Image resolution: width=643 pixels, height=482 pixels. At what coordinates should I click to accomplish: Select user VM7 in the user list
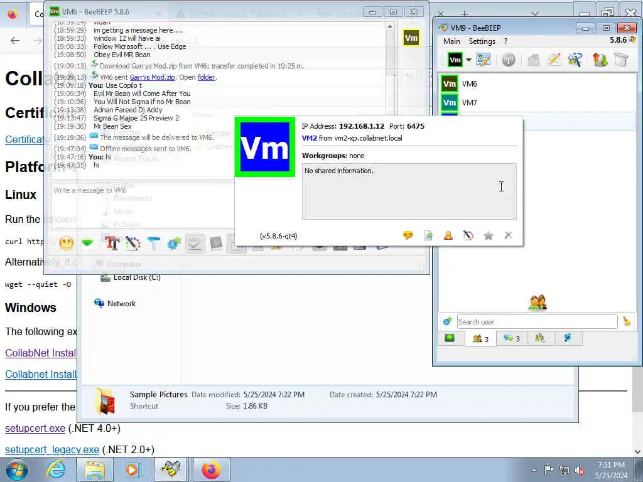(538, 102)
